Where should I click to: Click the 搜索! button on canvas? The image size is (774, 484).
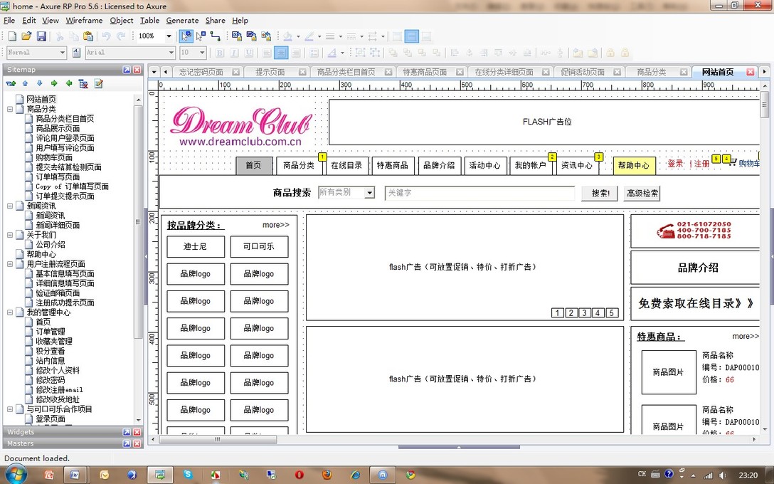click(x=600, y=193)
